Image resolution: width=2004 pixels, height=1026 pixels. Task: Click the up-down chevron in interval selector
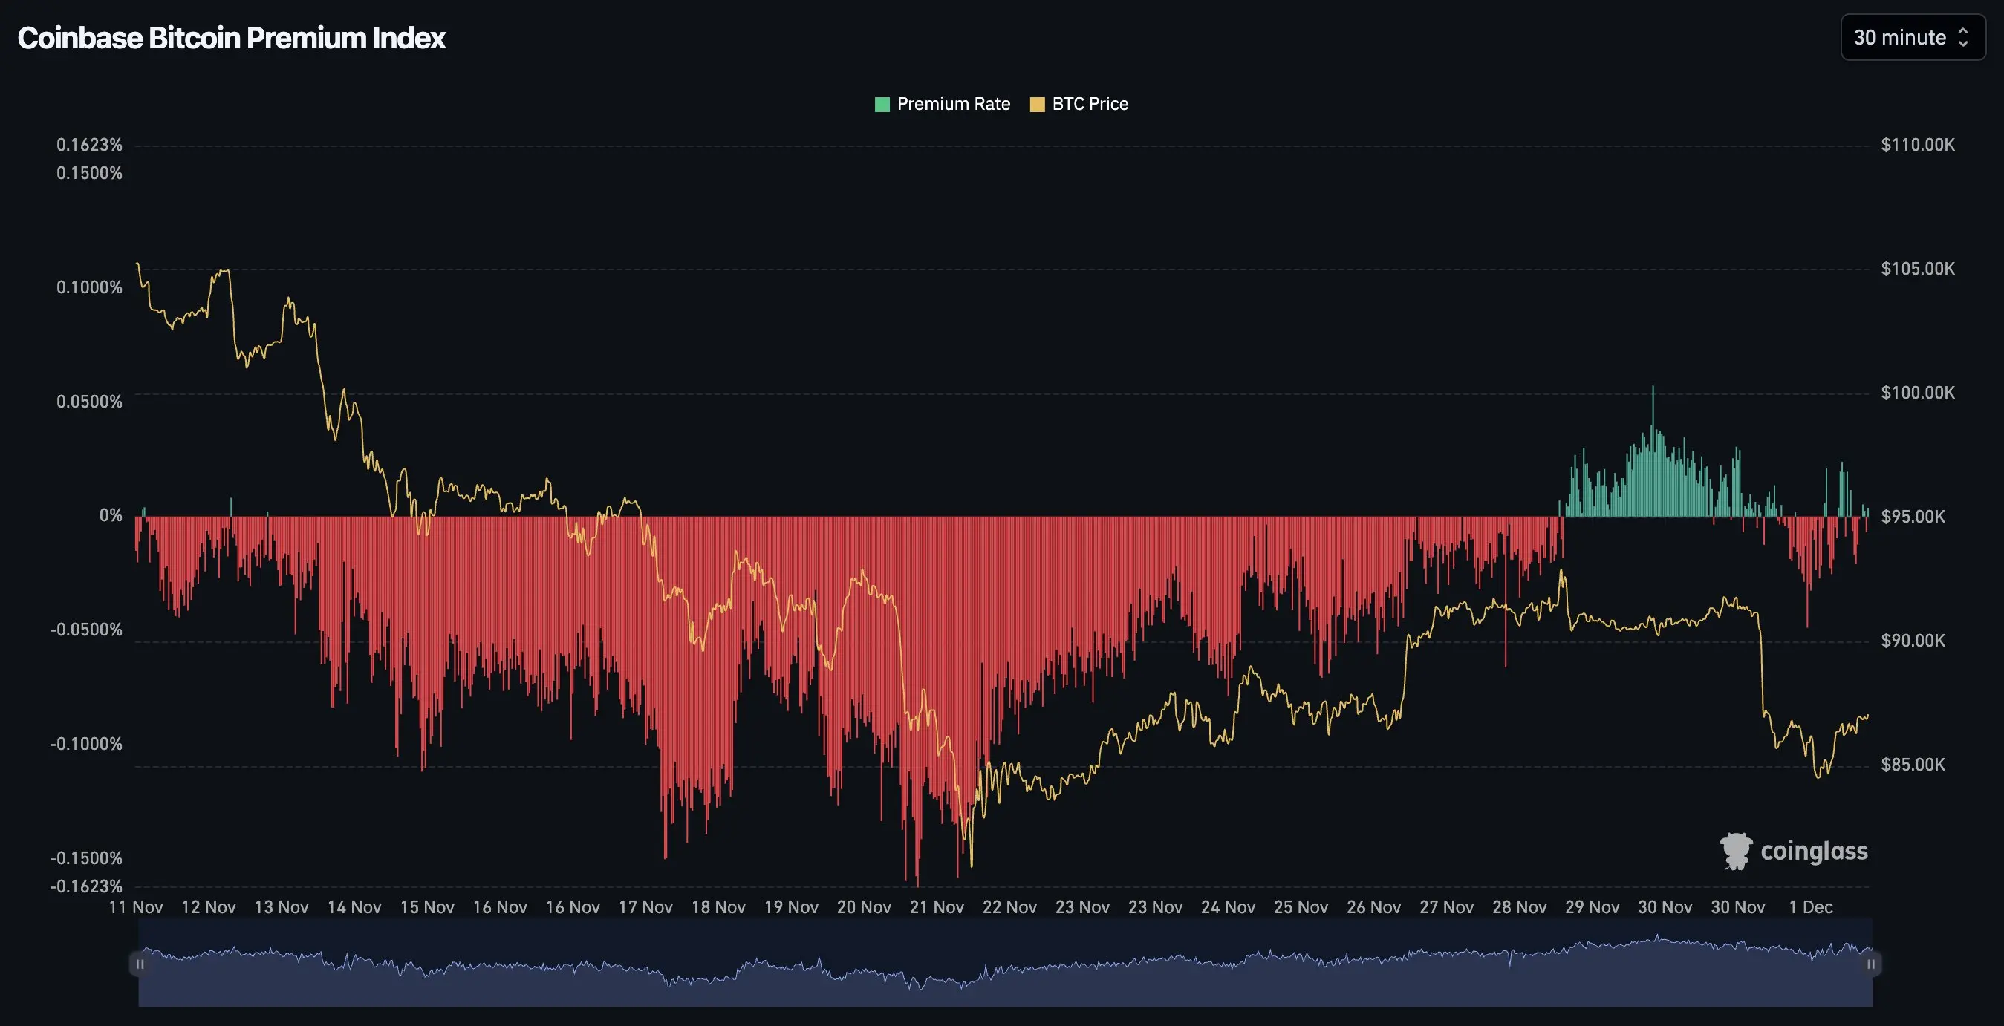tap(1962, 37)
